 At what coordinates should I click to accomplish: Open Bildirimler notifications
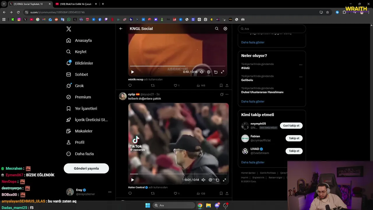coord(80,63)
